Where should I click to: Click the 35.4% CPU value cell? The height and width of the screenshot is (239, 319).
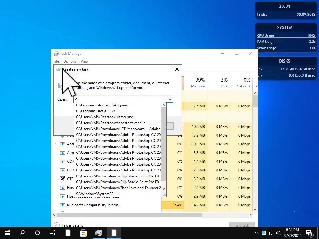(173, 205)
